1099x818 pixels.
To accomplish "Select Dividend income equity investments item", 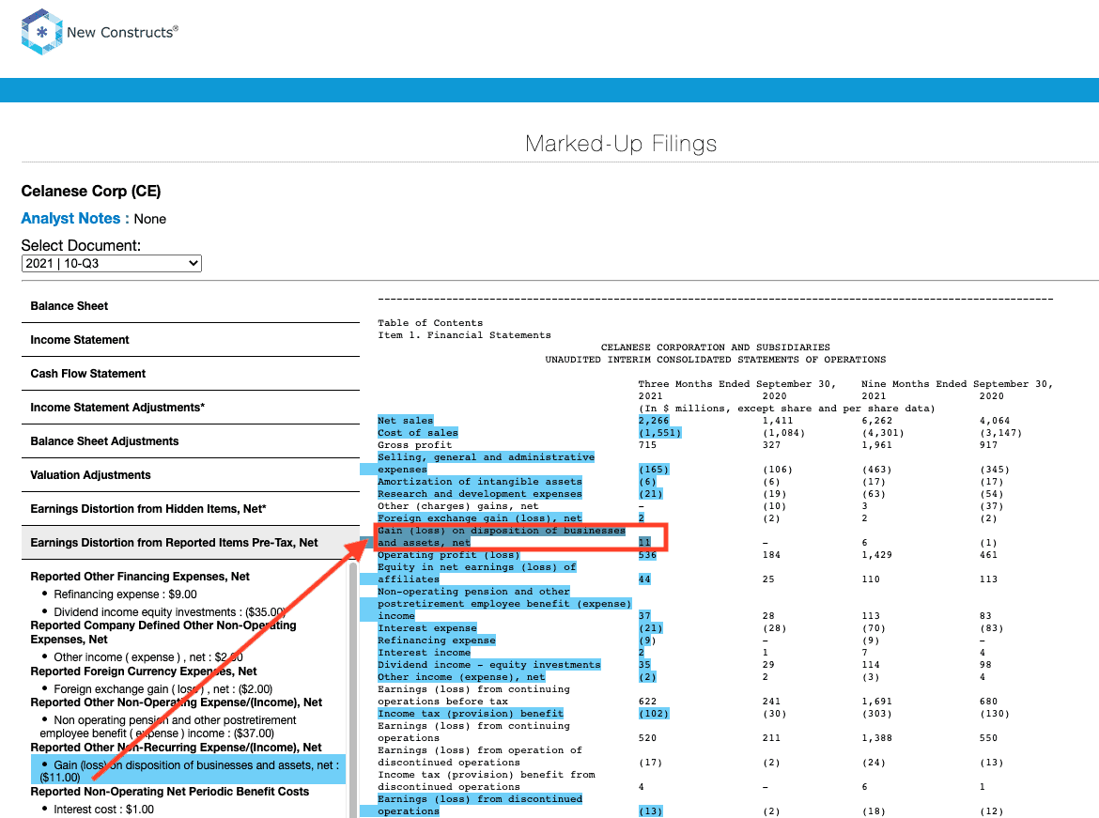I will tap(170, 612).
